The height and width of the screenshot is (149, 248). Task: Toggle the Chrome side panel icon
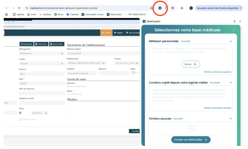point(172,8)
